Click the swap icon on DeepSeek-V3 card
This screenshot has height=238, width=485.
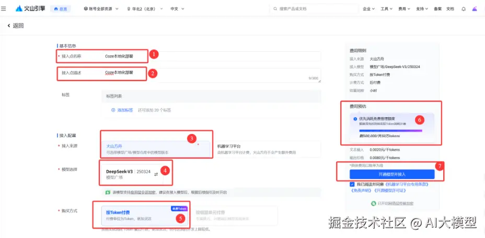coord(156,174)
